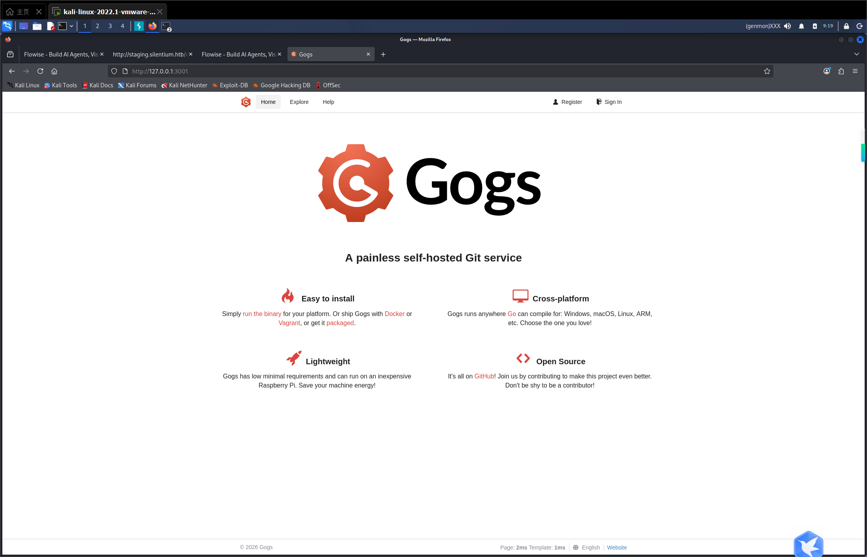867x557 pixels.
Task: Click the logout session icon
Action: tap(859, 26)
